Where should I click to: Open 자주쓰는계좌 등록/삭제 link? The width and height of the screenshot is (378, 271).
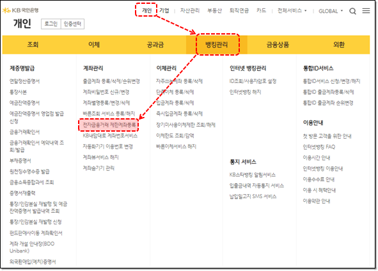[180, 81]
